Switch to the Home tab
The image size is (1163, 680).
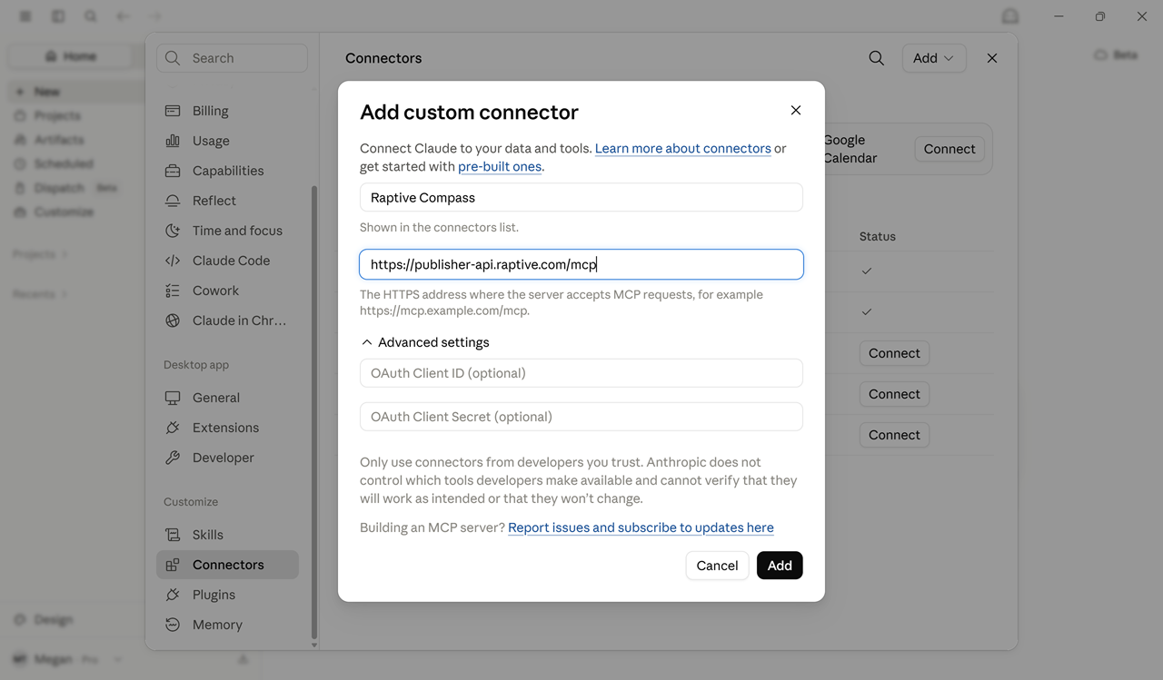click(71, 56)
